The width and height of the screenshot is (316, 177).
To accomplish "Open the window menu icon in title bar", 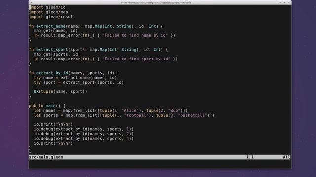I will point(31,2).
